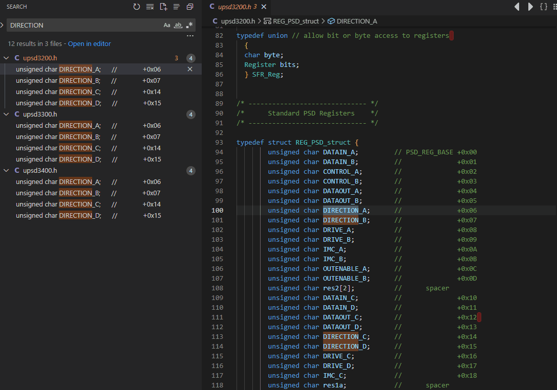Dismiss the DIRECTION_A result in upsd3200.h
Image resolution: width=557 pixels, height=390 pixels.
coord(190,69)
